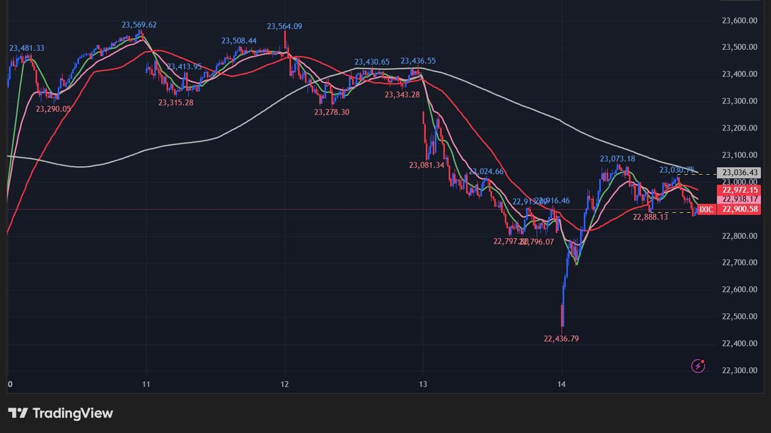This screenshot has width=771, height=433.
Task: Click the TradingView logo
Action: [60, 413]
